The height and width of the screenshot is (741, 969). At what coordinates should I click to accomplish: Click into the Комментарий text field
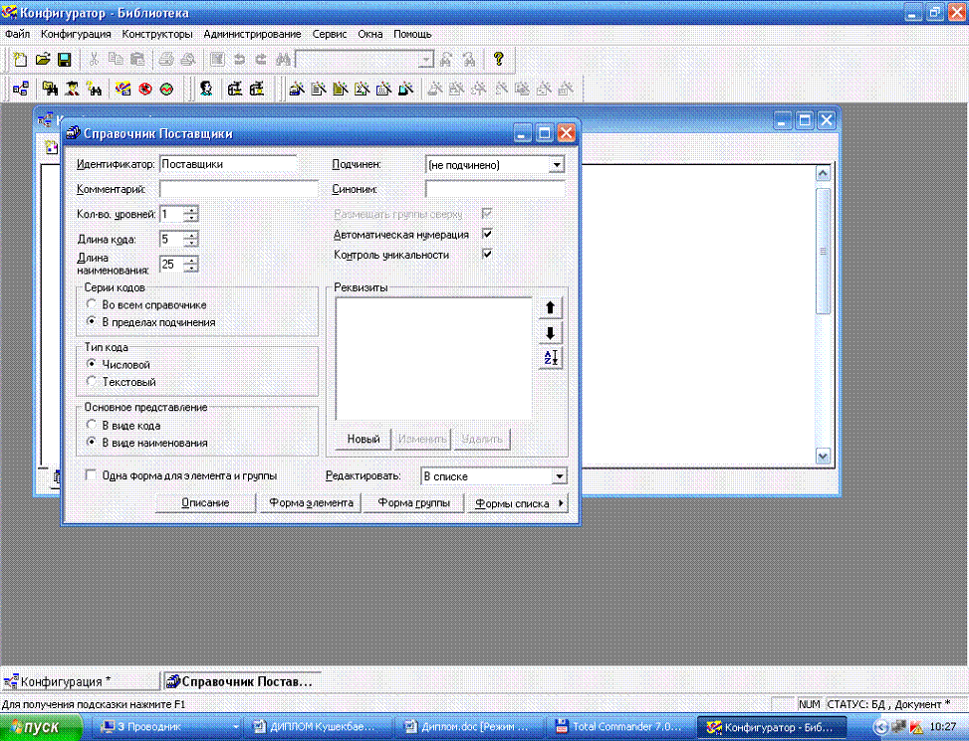(x=238, y=189)
